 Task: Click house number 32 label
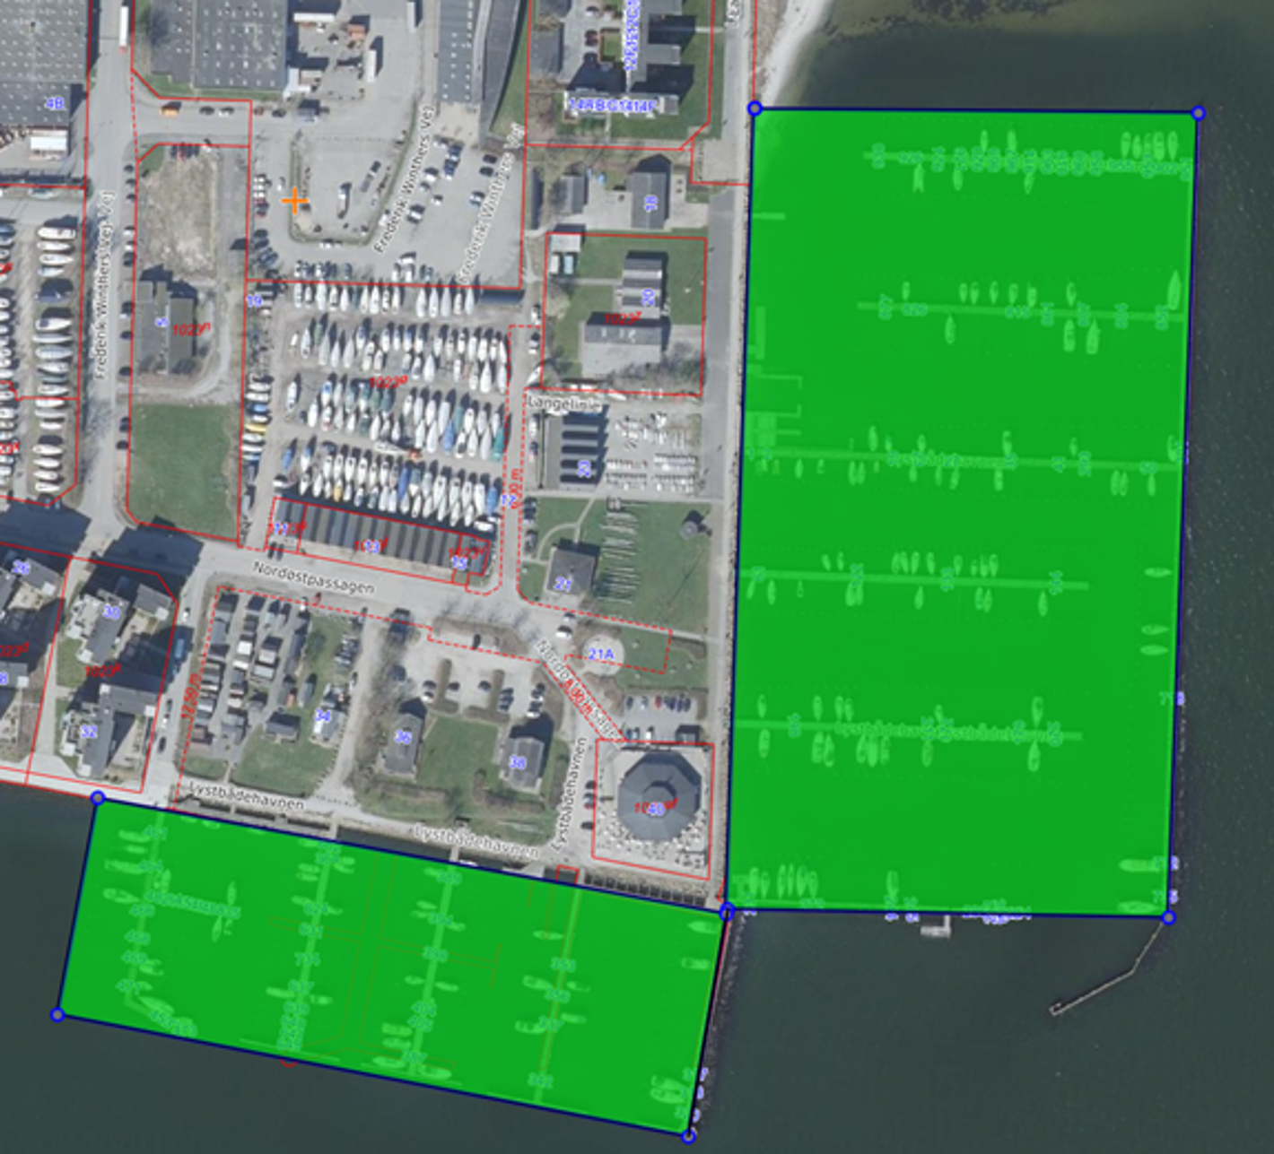[x=88, y=732]
